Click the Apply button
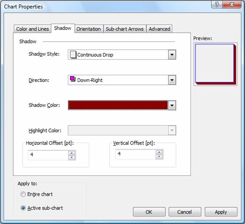Viewport: 245px width, 224px height. [221, 212]
